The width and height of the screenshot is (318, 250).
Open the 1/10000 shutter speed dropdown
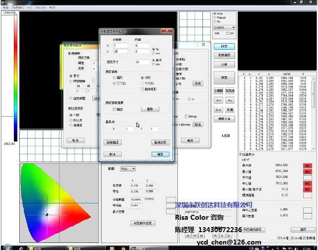pyautogui.click(x=224, y=27)
